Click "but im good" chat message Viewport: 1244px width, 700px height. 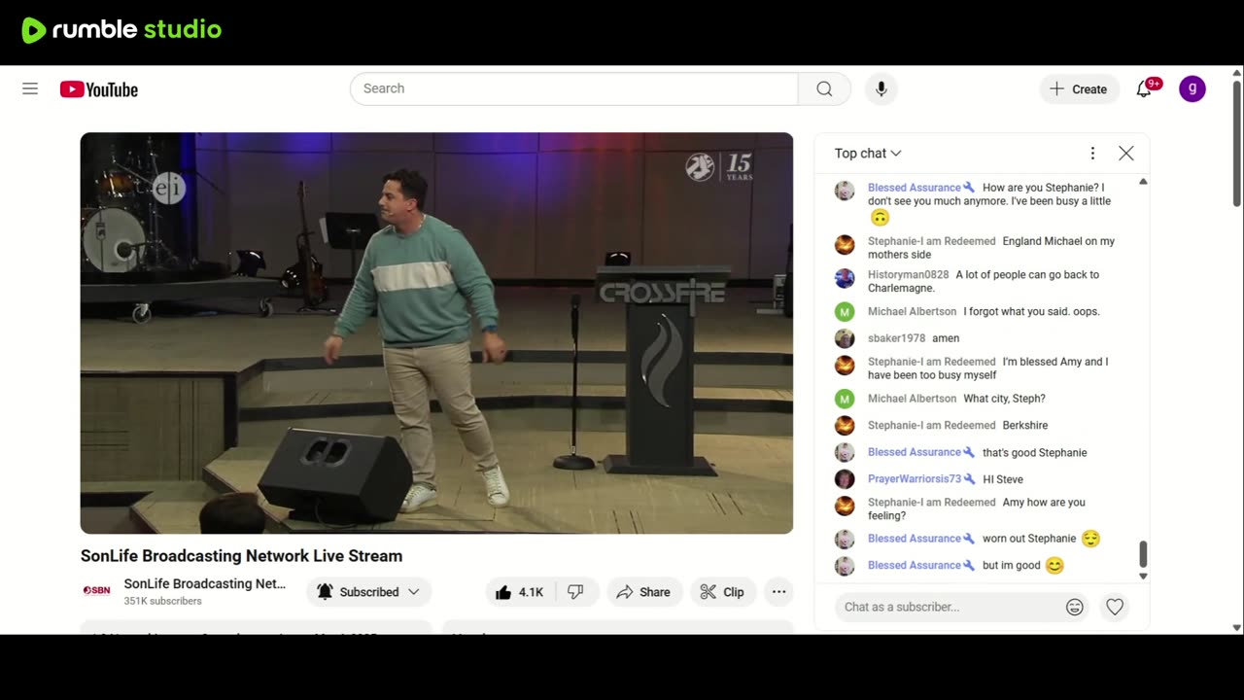pyautogui.click(x=1012, y=566)
